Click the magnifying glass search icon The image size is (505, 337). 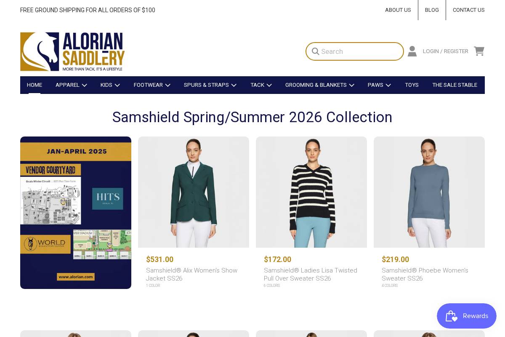point(315,51)
